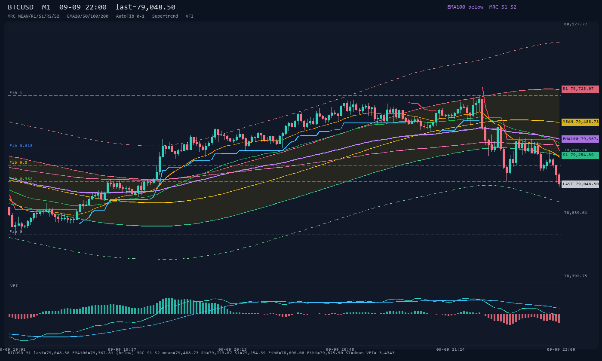The image size is (602, 361).
Task: Click the 09-09 22:00 time axis label
Action: 561,349
